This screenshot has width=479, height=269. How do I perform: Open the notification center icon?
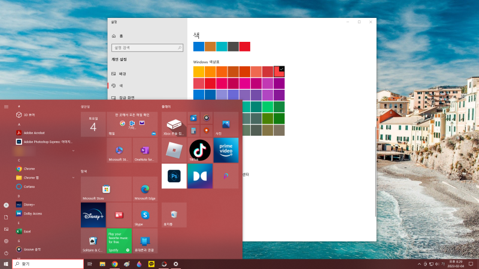click(x=471, y=264)
